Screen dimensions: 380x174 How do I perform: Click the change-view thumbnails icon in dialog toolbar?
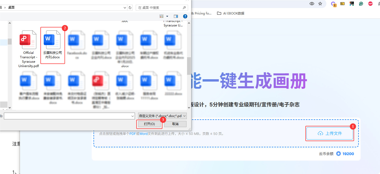161,16
